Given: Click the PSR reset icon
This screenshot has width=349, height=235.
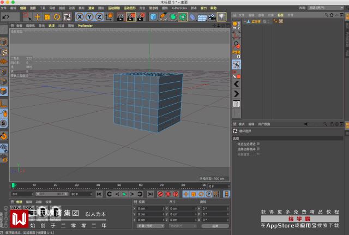Looking at the screenshot, I should pos(236,55).
